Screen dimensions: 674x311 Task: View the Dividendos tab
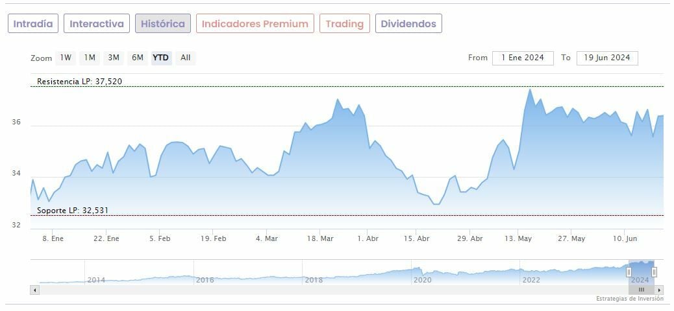(408, 24)
